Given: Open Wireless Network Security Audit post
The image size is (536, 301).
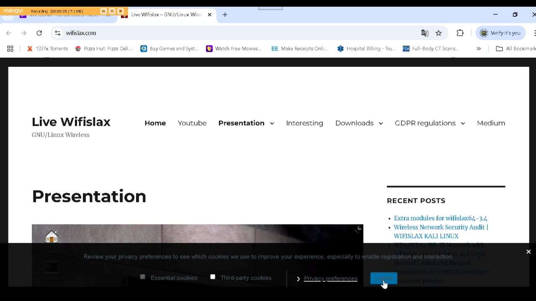Looking at the screenshot, I should (441, 232).
